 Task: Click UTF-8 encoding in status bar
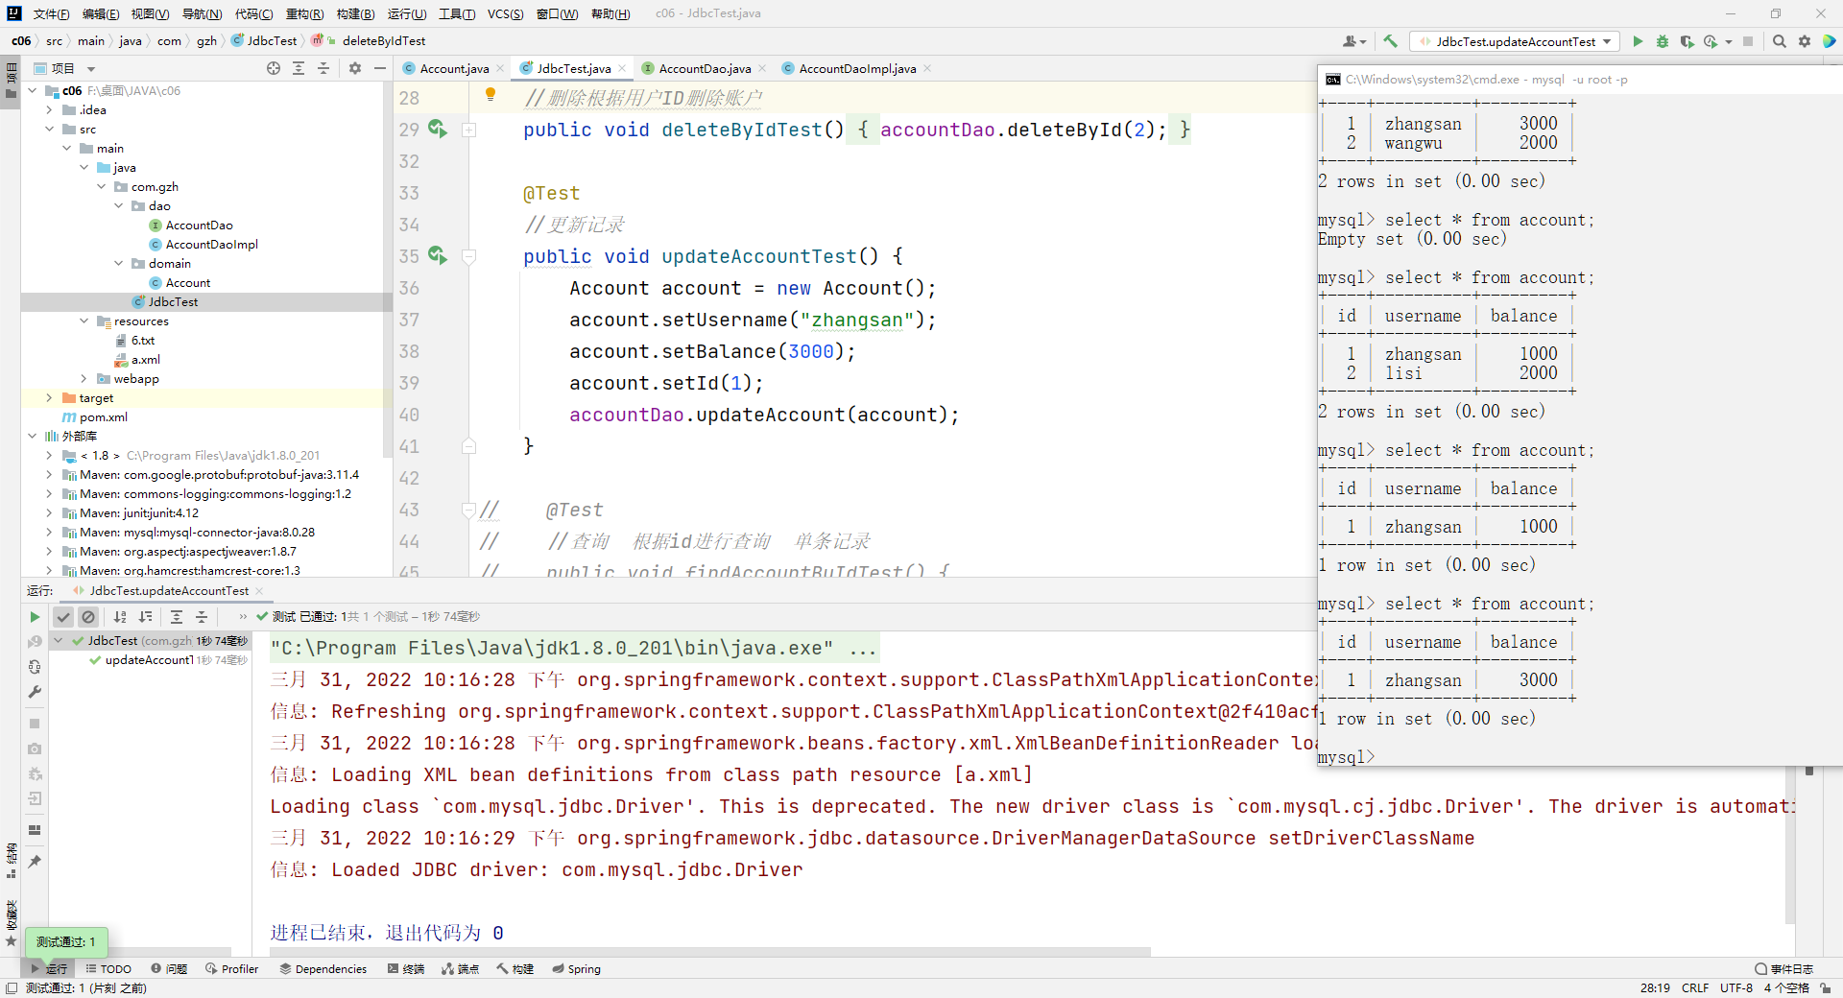1736,988
